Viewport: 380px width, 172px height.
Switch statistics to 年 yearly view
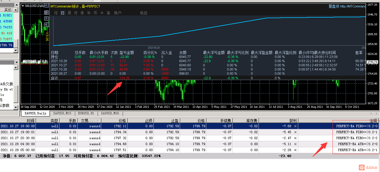89,13
